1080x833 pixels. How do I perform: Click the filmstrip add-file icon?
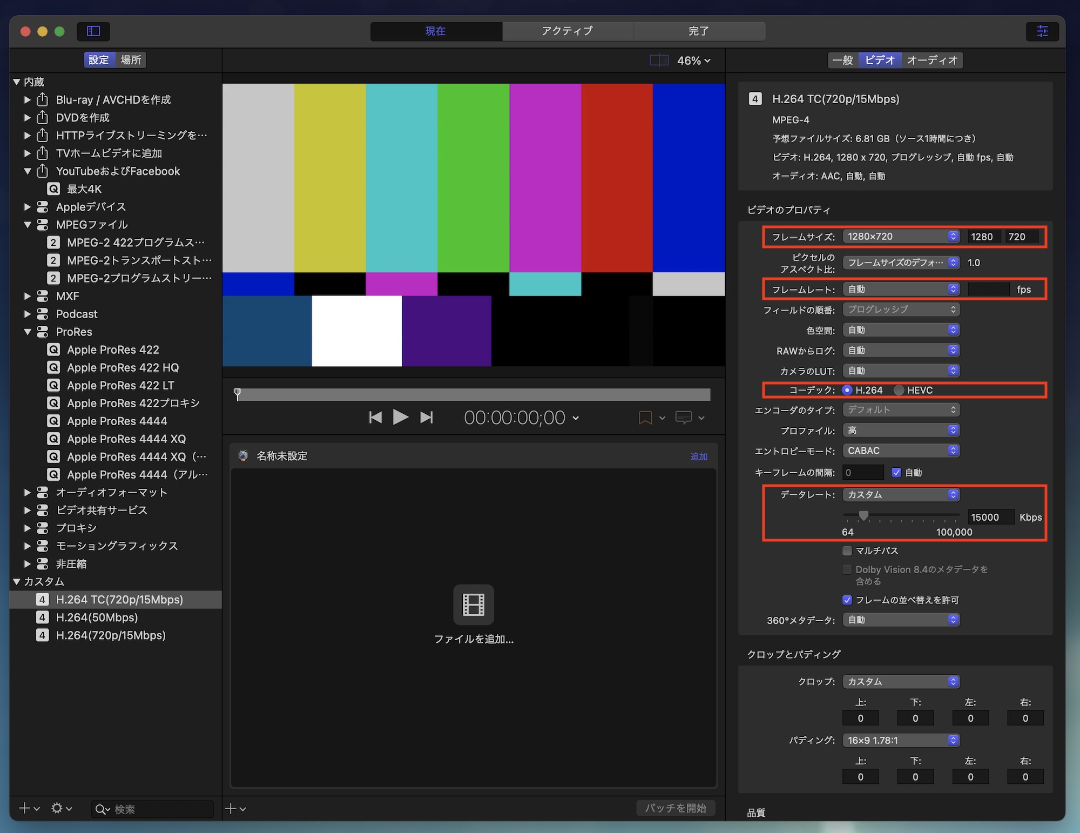click(474, 604)
